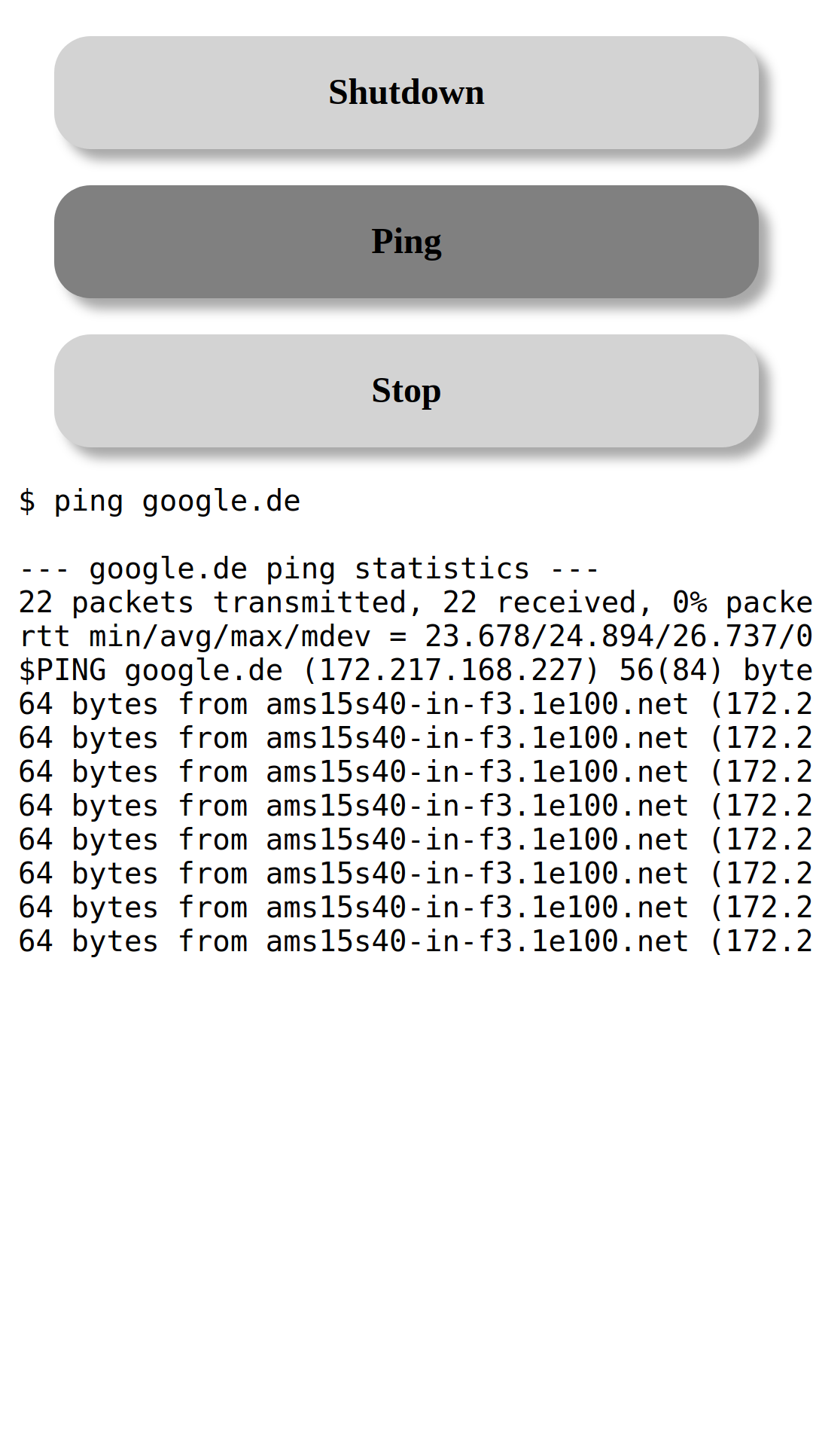Image resolution: width=813 pixels, height=1446 pixels.
Task: Select the IP address 172.217.168.227
Action: (446, 670)
